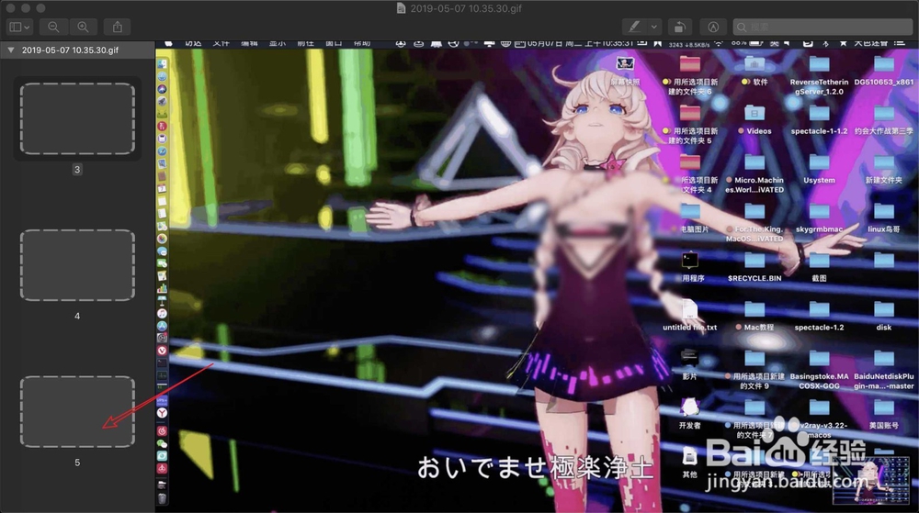Screen dimensions: 919x513
Task: Click the zoom out magnifier button
Action: [53, 27]
